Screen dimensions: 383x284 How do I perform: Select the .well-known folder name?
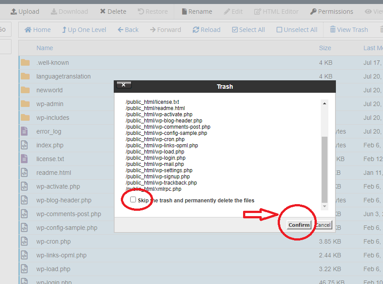tap(52, 63)
